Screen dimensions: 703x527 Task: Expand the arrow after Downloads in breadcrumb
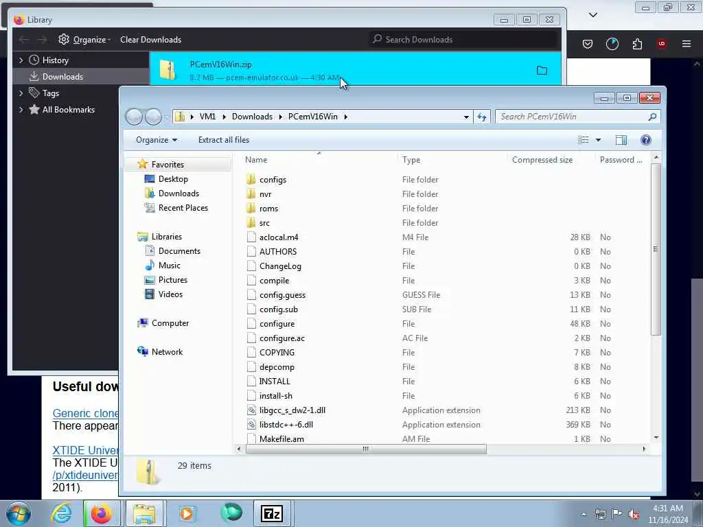point(280,117)
